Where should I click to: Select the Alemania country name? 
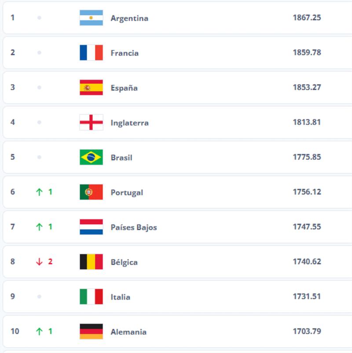pyautogui.click(x=128, y=332)
